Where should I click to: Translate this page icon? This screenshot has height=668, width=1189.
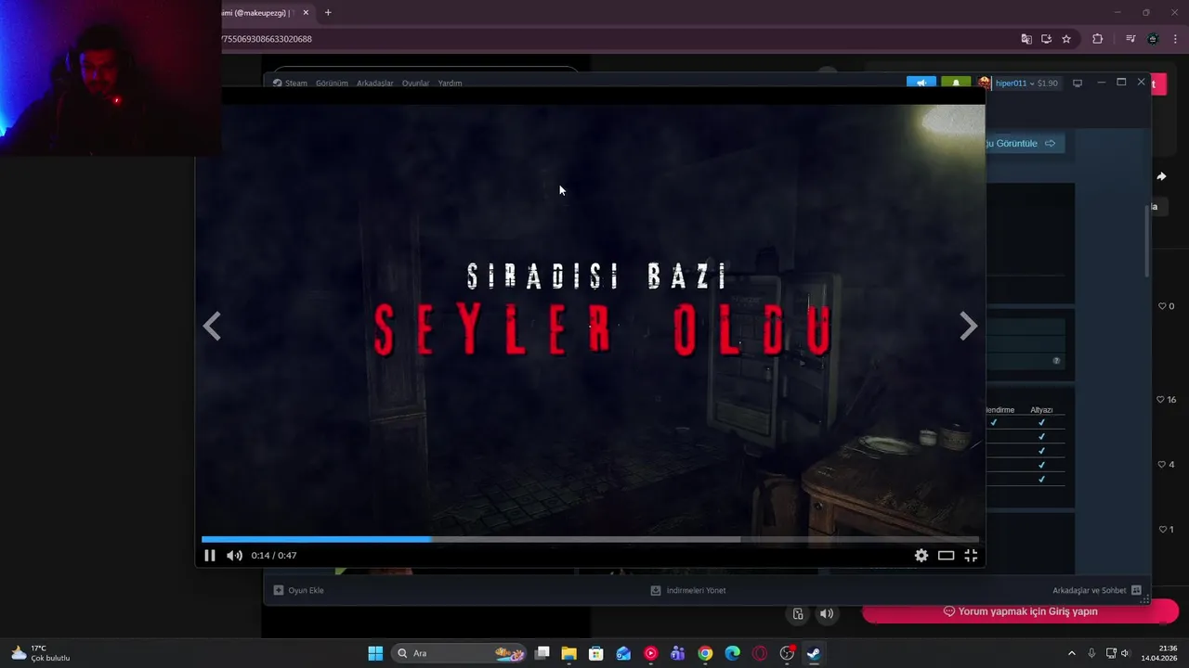(x=1026, y=39)
